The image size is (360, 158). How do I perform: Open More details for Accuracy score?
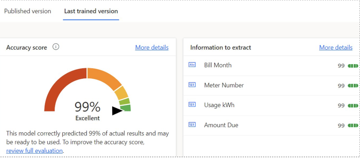[152, 48]
